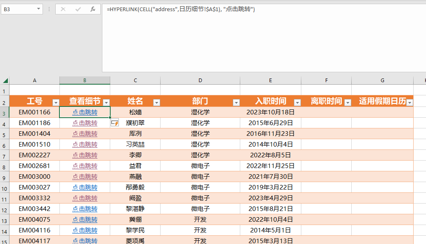Open the filter dropdown for 查看细节
Viewport: 426px width, 244px height.
[x=106, y=102]
